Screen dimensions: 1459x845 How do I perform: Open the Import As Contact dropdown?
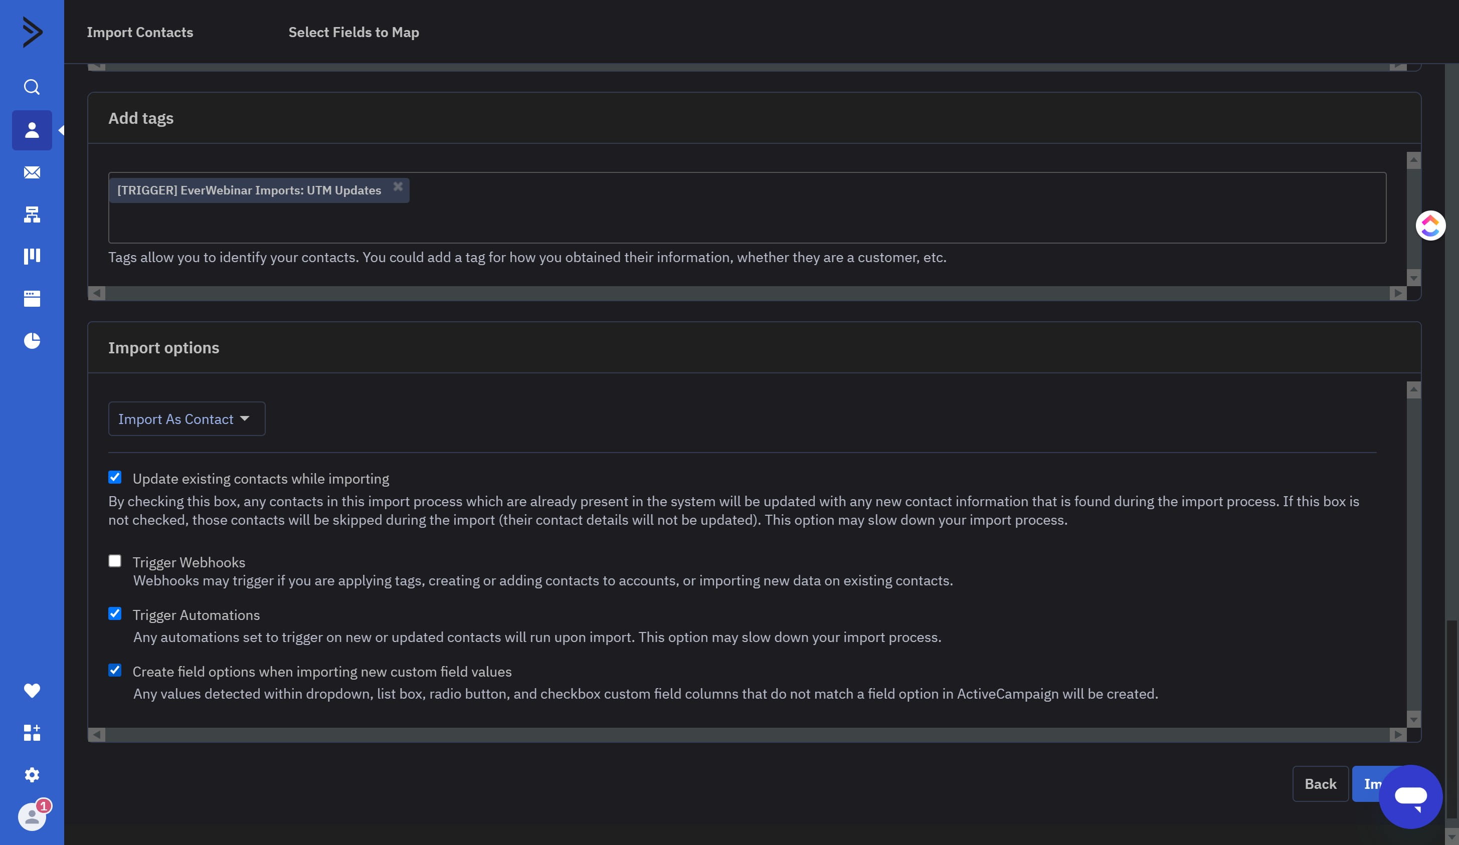point(186,418)
